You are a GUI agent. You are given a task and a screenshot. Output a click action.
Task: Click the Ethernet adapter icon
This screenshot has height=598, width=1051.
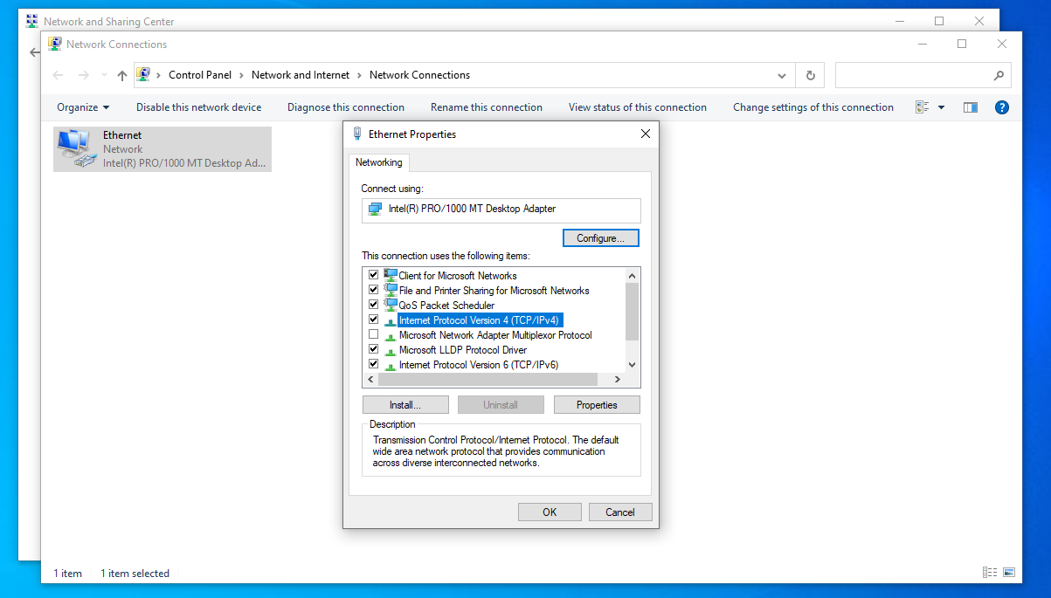coord(76,148)
